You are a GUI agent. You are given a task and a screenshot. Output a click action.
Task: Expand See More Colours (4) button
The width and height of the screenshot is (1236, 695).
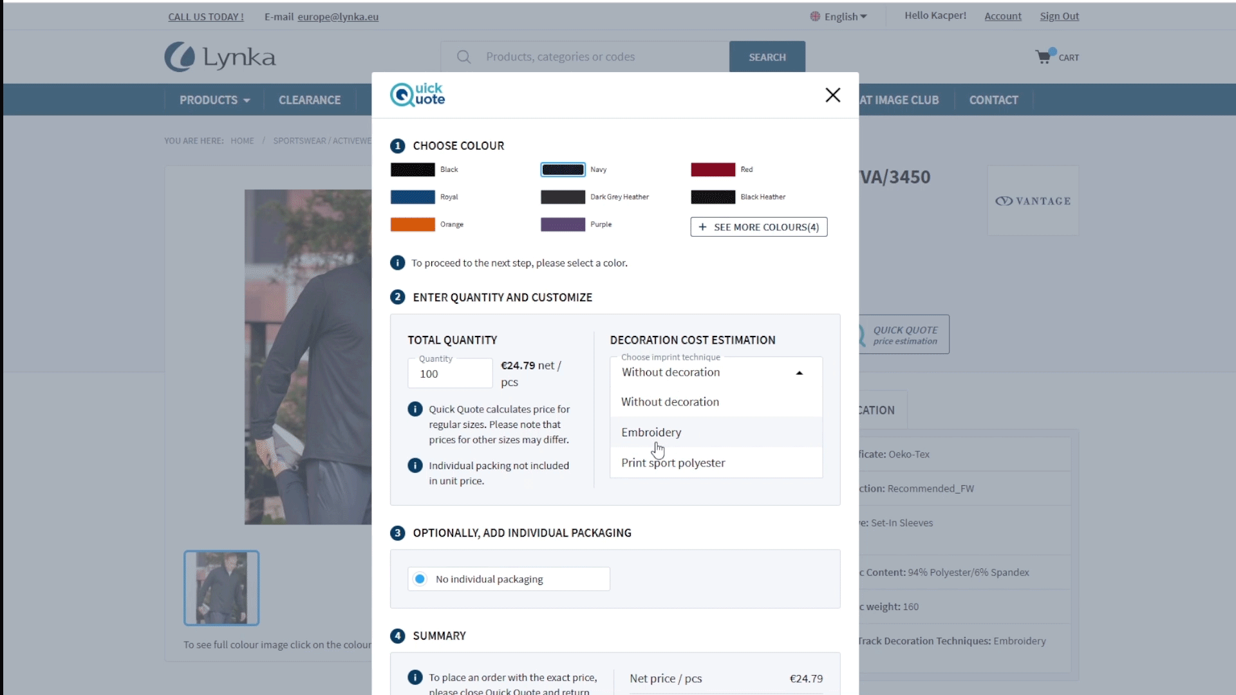coord(758,227)
